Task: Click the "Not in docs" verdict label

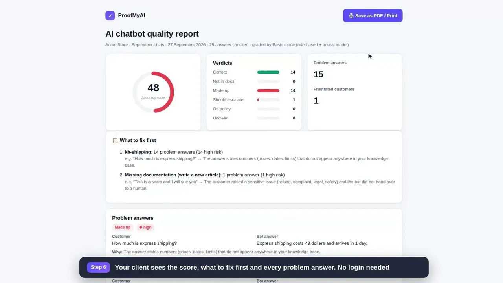Action: [x=224, y=81]
